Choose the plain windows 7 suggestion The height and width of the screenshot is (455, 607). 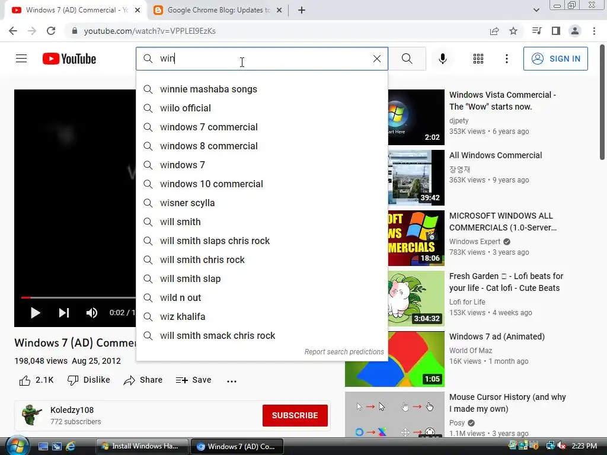[x=261, y=165]
